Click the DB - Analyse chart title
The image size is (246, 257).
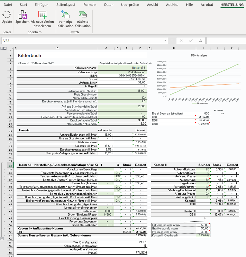199,55
